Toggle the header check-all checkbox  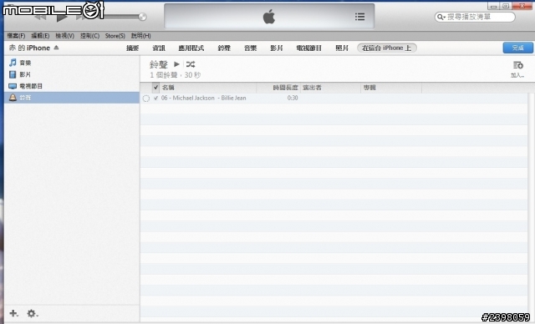point(155,88)
